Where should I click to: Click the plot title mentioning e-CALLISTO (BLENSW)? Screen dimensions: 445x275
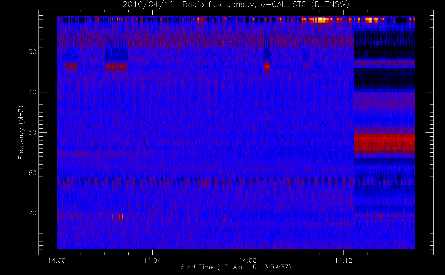tap(236, 5)
